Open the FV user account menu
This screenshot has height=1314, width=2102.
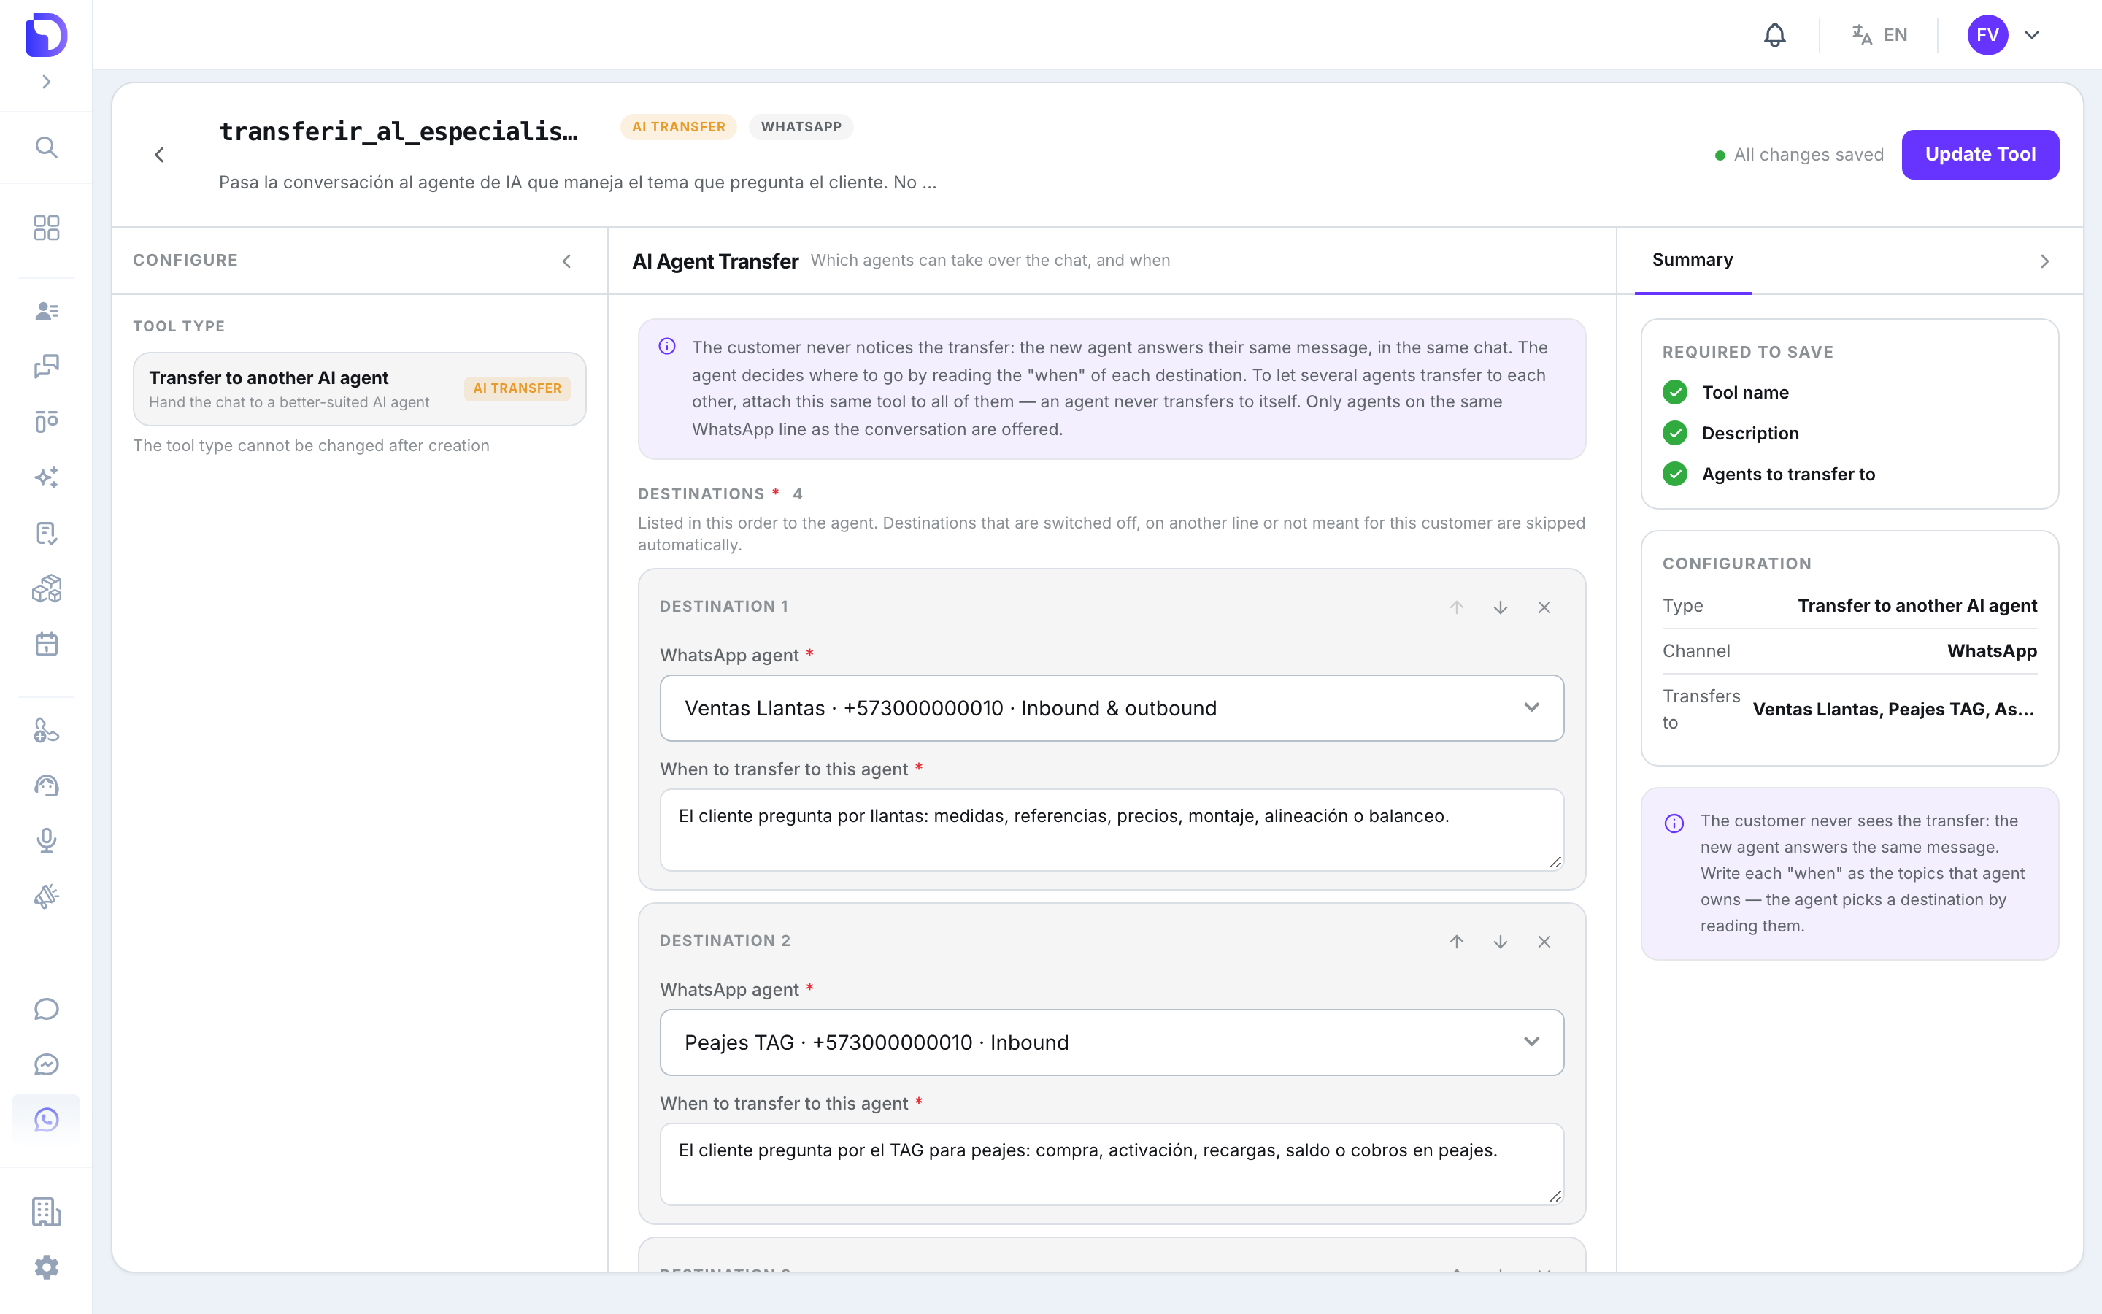(2003, 35)
